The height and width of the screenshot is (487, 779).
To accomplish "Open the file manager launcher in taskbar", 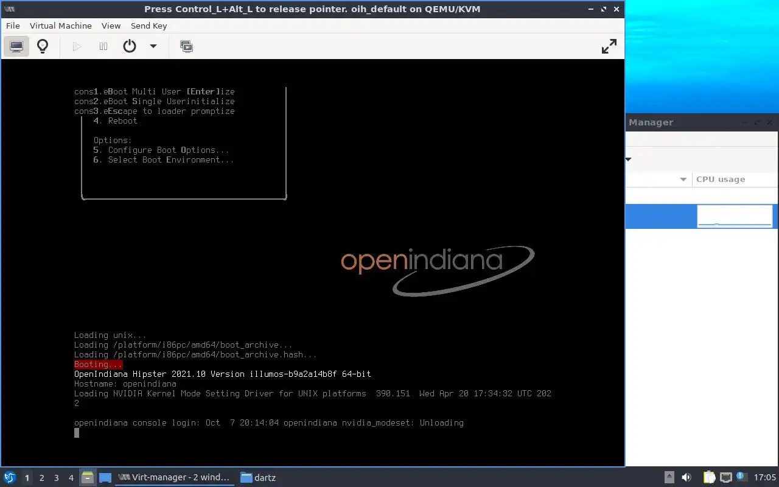I will 88,477.
